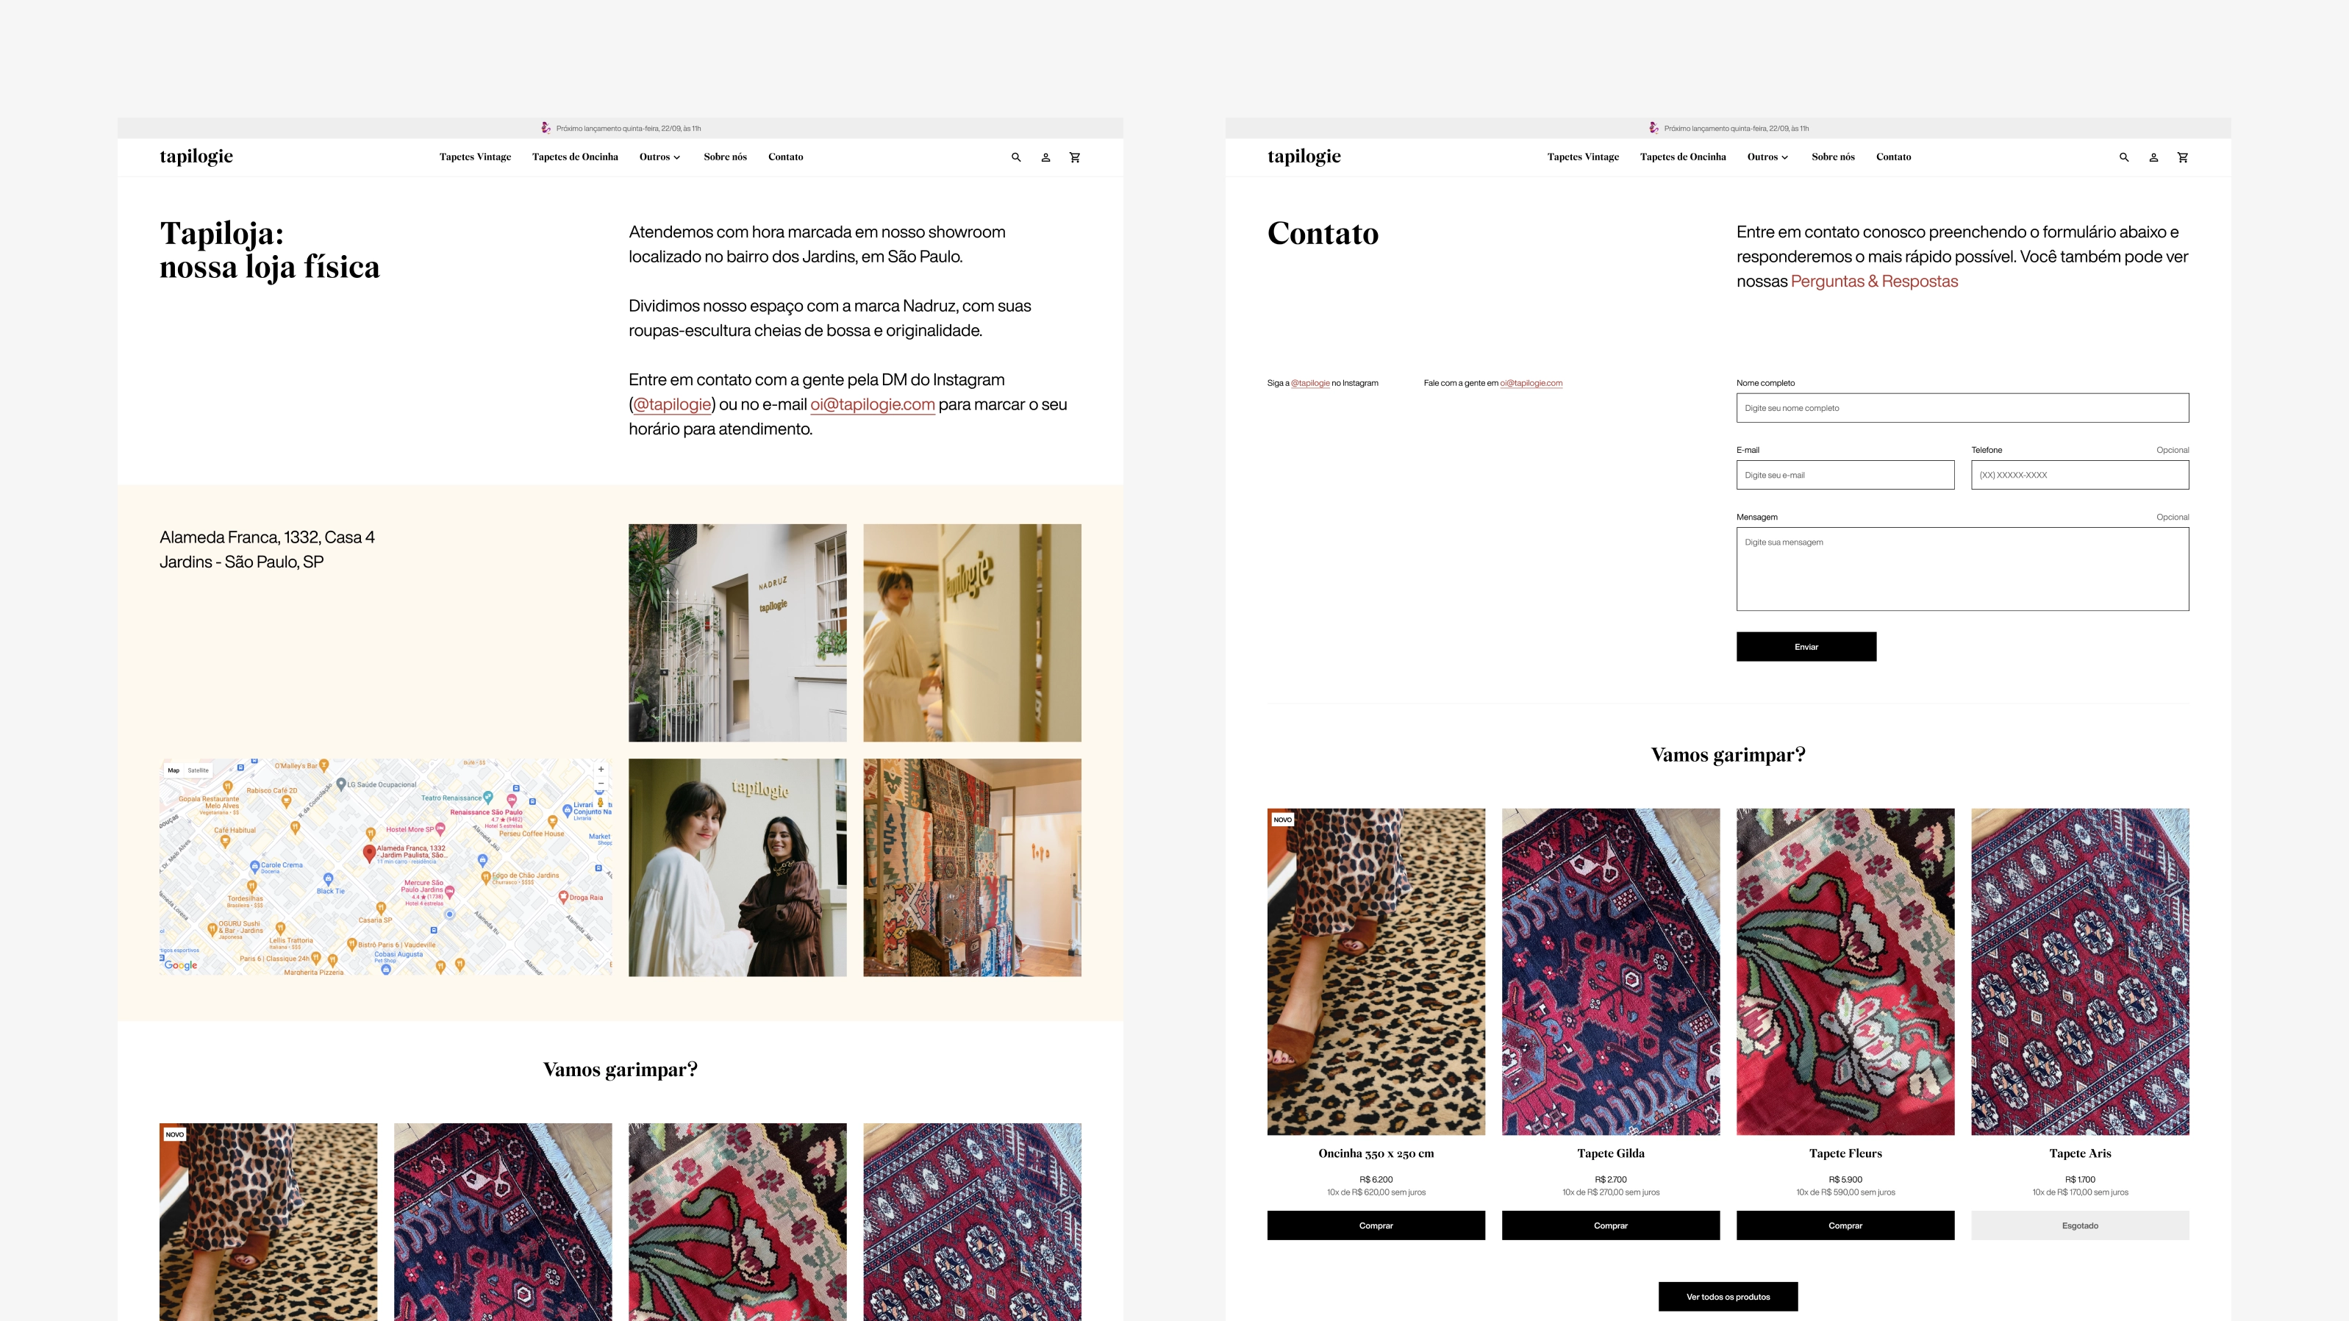Select the Map view toggle on the map
The image size is (2349, 1321).
pos(174,770)
